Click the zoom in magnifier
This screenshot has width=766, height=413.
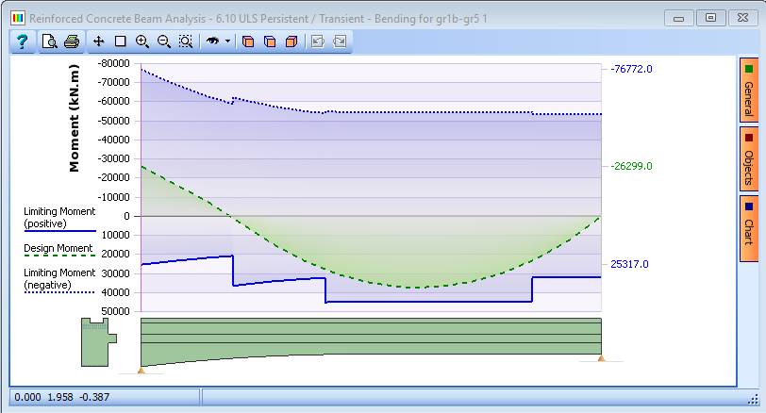click(142, 41)
